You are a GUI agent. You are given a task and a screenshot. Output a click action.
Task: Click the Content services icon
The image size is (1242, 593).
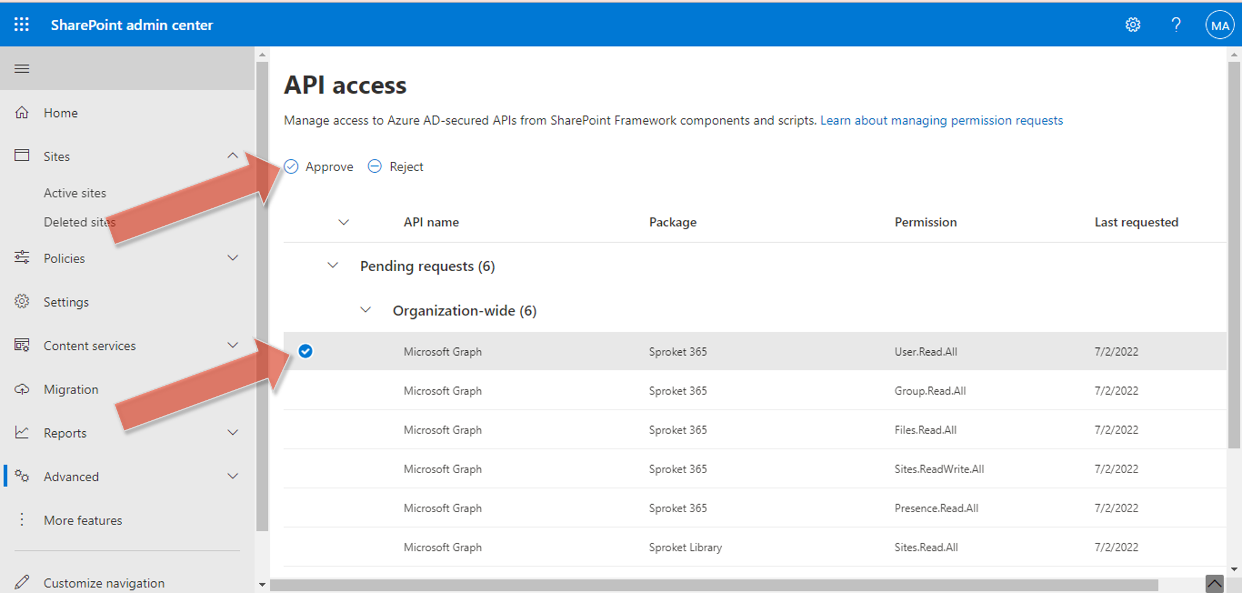tap(22, 345)
